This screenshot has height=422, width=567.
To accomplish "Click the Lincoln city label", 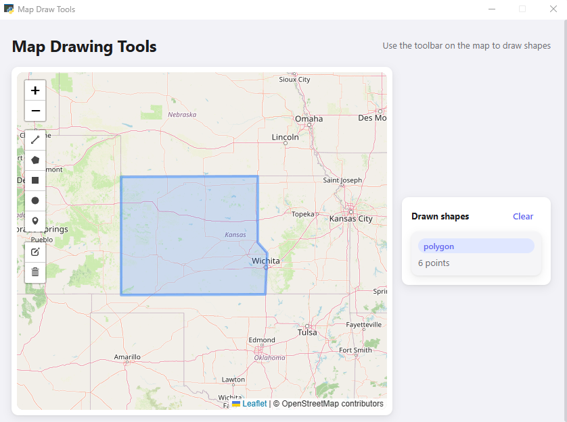I will [286, 137].
